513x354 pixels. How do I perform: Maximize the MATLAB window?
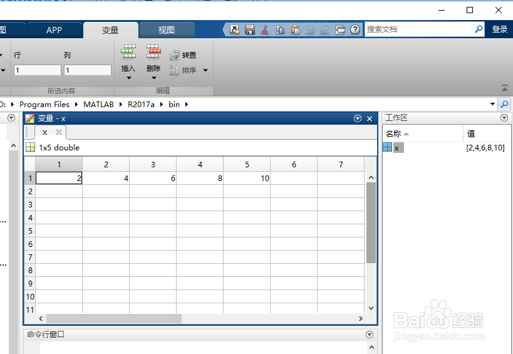[470, 10]
